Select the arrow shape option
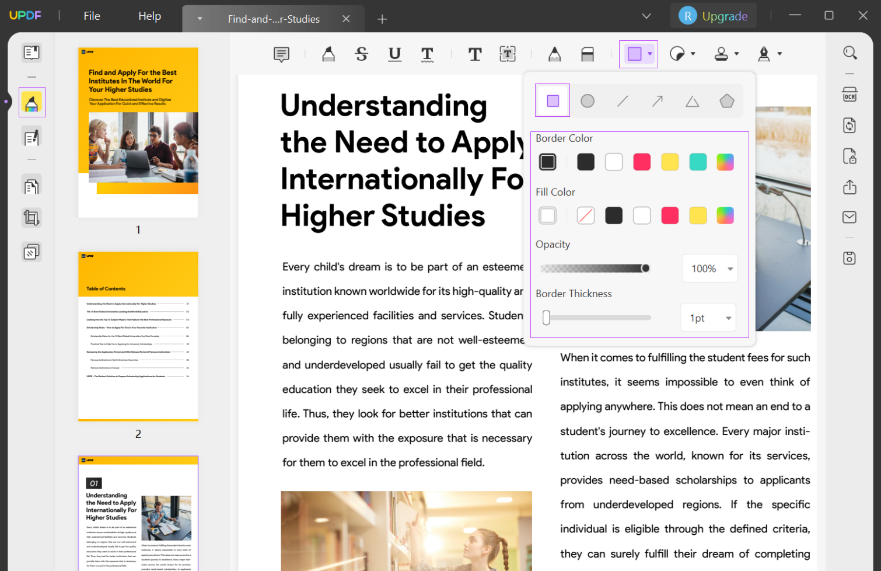The height and width of the screenshot is (571, 881). coord(657,100)
